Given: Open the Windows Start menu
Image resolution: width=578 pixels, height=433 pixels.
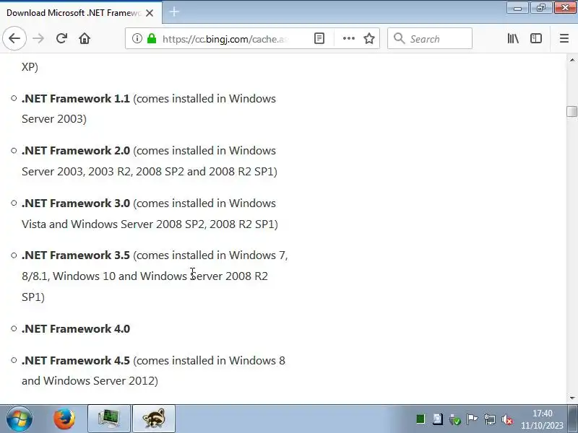Looking at the screenshot, I should (x=20, y=419).
